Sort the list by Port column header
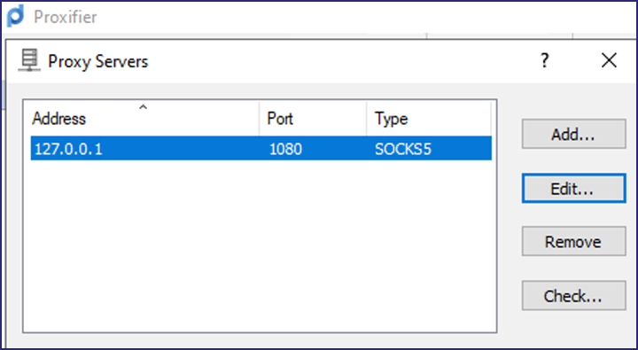The height and width of the screenshot is (350, 638). tap(313, 119)
